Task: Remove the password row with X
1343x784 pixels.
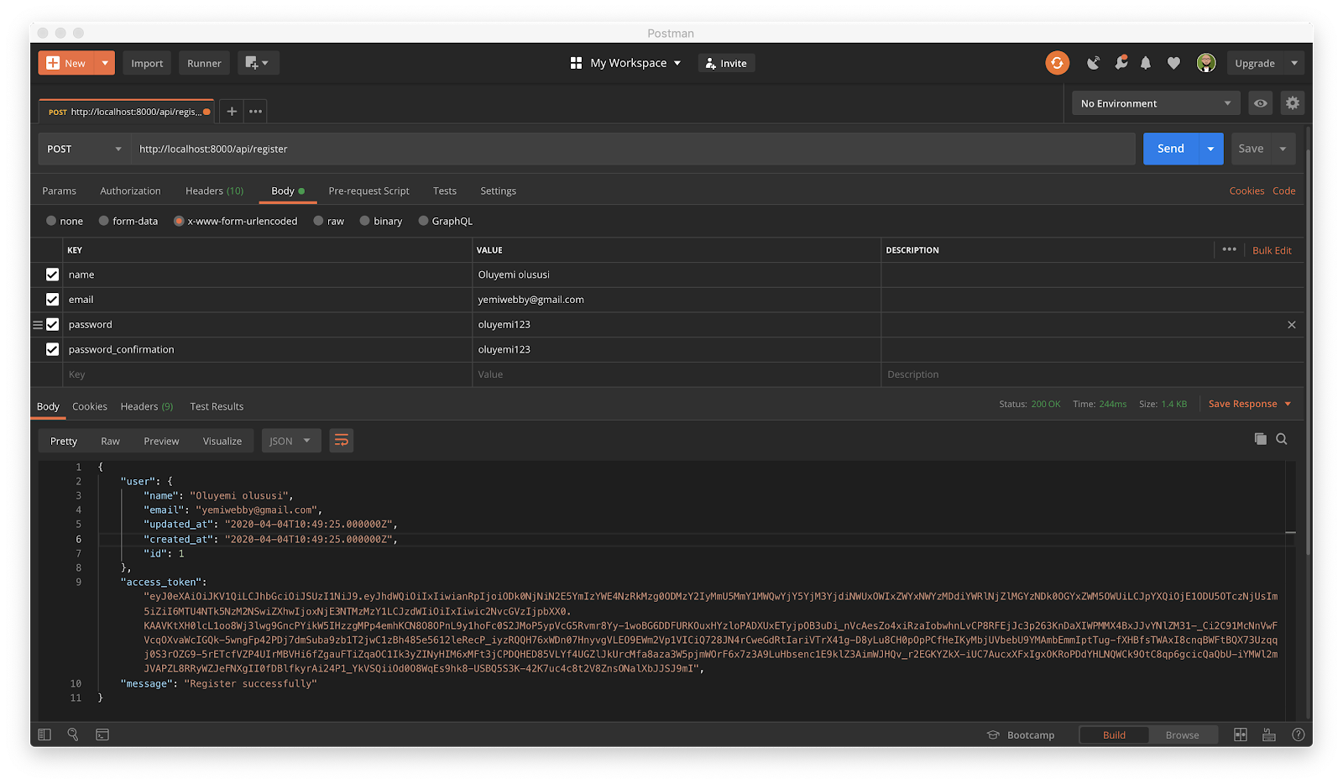Action: pos(1292,325)
